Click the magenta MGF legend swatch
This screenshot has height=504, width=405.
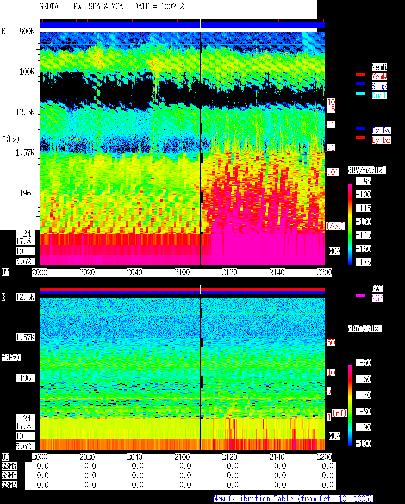(361, 296)
